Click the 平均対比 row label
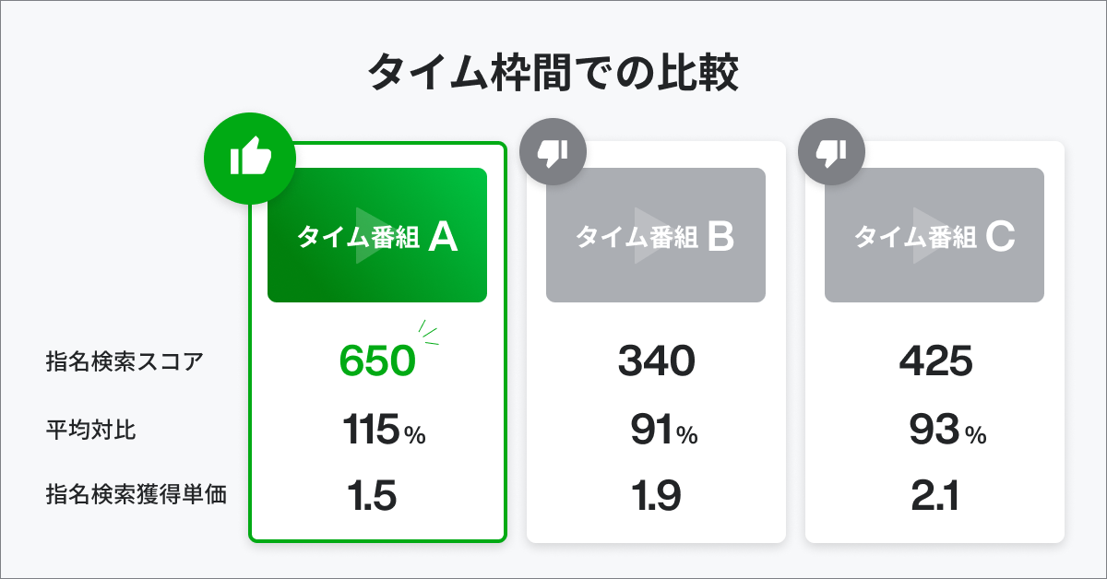1107x579 pixels. click(x=90, y=430)
